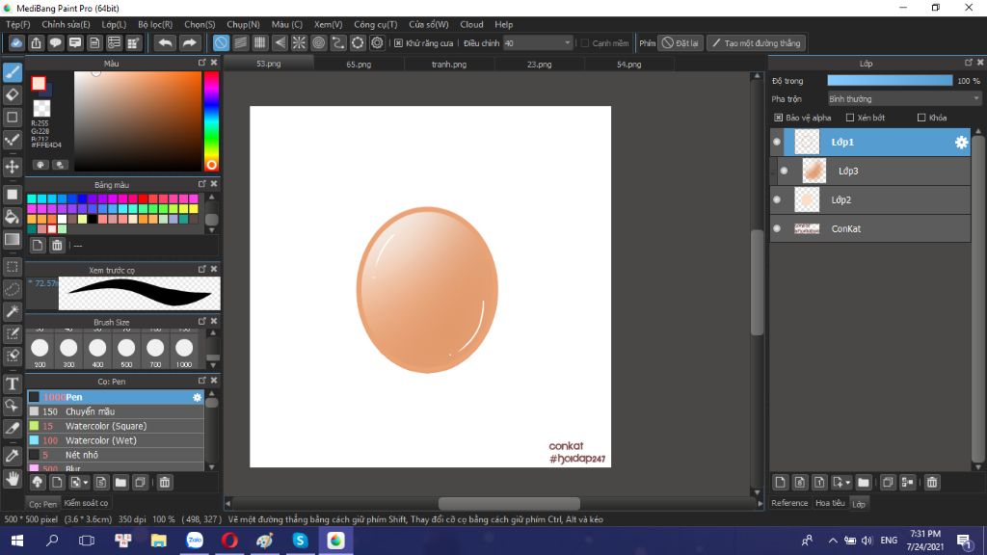Select the 500 brush size preset
Image resolution: width=987 pixels, height=555 pixels.
pos(126,348)
